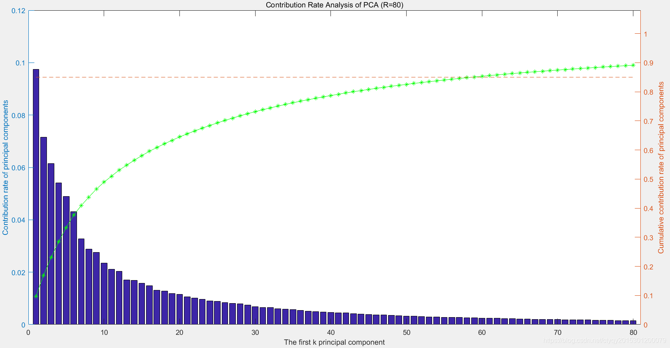Viewport: 670px width, 348px height.
Task: Click the right y-axis tick label 0.8
Action: pos(649,92)
